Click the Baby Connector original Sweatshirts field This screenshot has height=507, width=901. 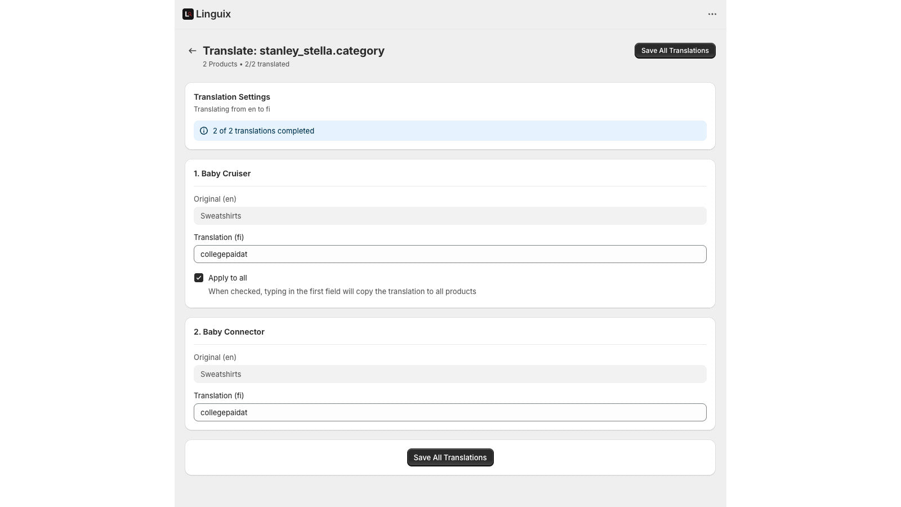[x=449, y=374]
